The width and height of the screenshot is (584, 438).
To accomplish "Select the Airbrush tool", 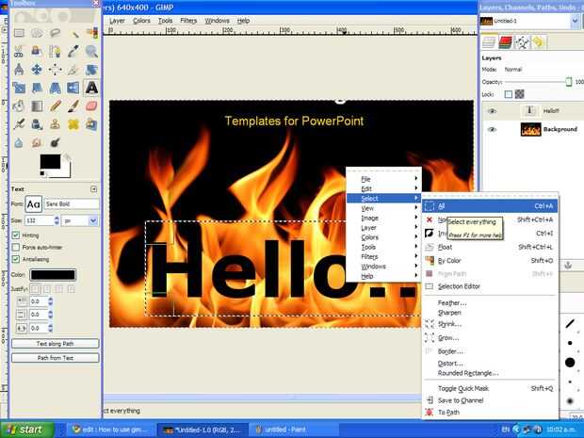I will (x=19, y=124).
